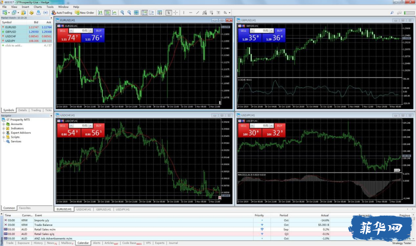Toggle the Market Watch window icon
The width and height of the screenshot is (416, 246).
(x=23, y=12)
